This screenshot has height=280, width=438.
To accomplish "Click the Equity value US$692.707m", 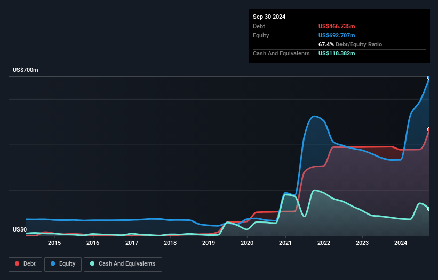I will point(337,35).
